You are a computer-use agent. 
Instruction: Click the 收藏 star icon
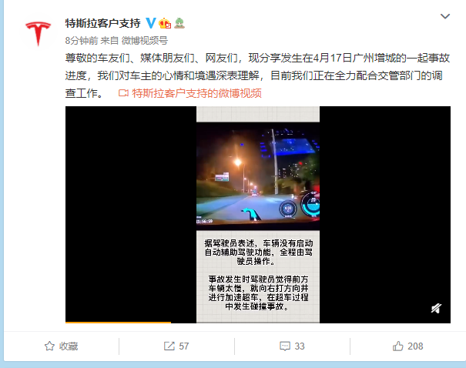(x=49, y=346)
